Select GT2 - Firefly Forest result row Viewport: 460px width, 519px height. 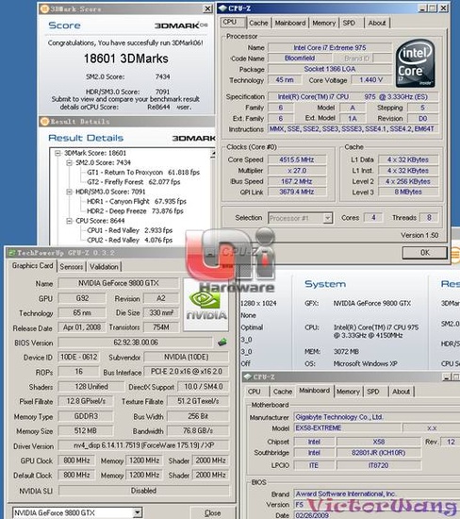click(x=134, y=182)
